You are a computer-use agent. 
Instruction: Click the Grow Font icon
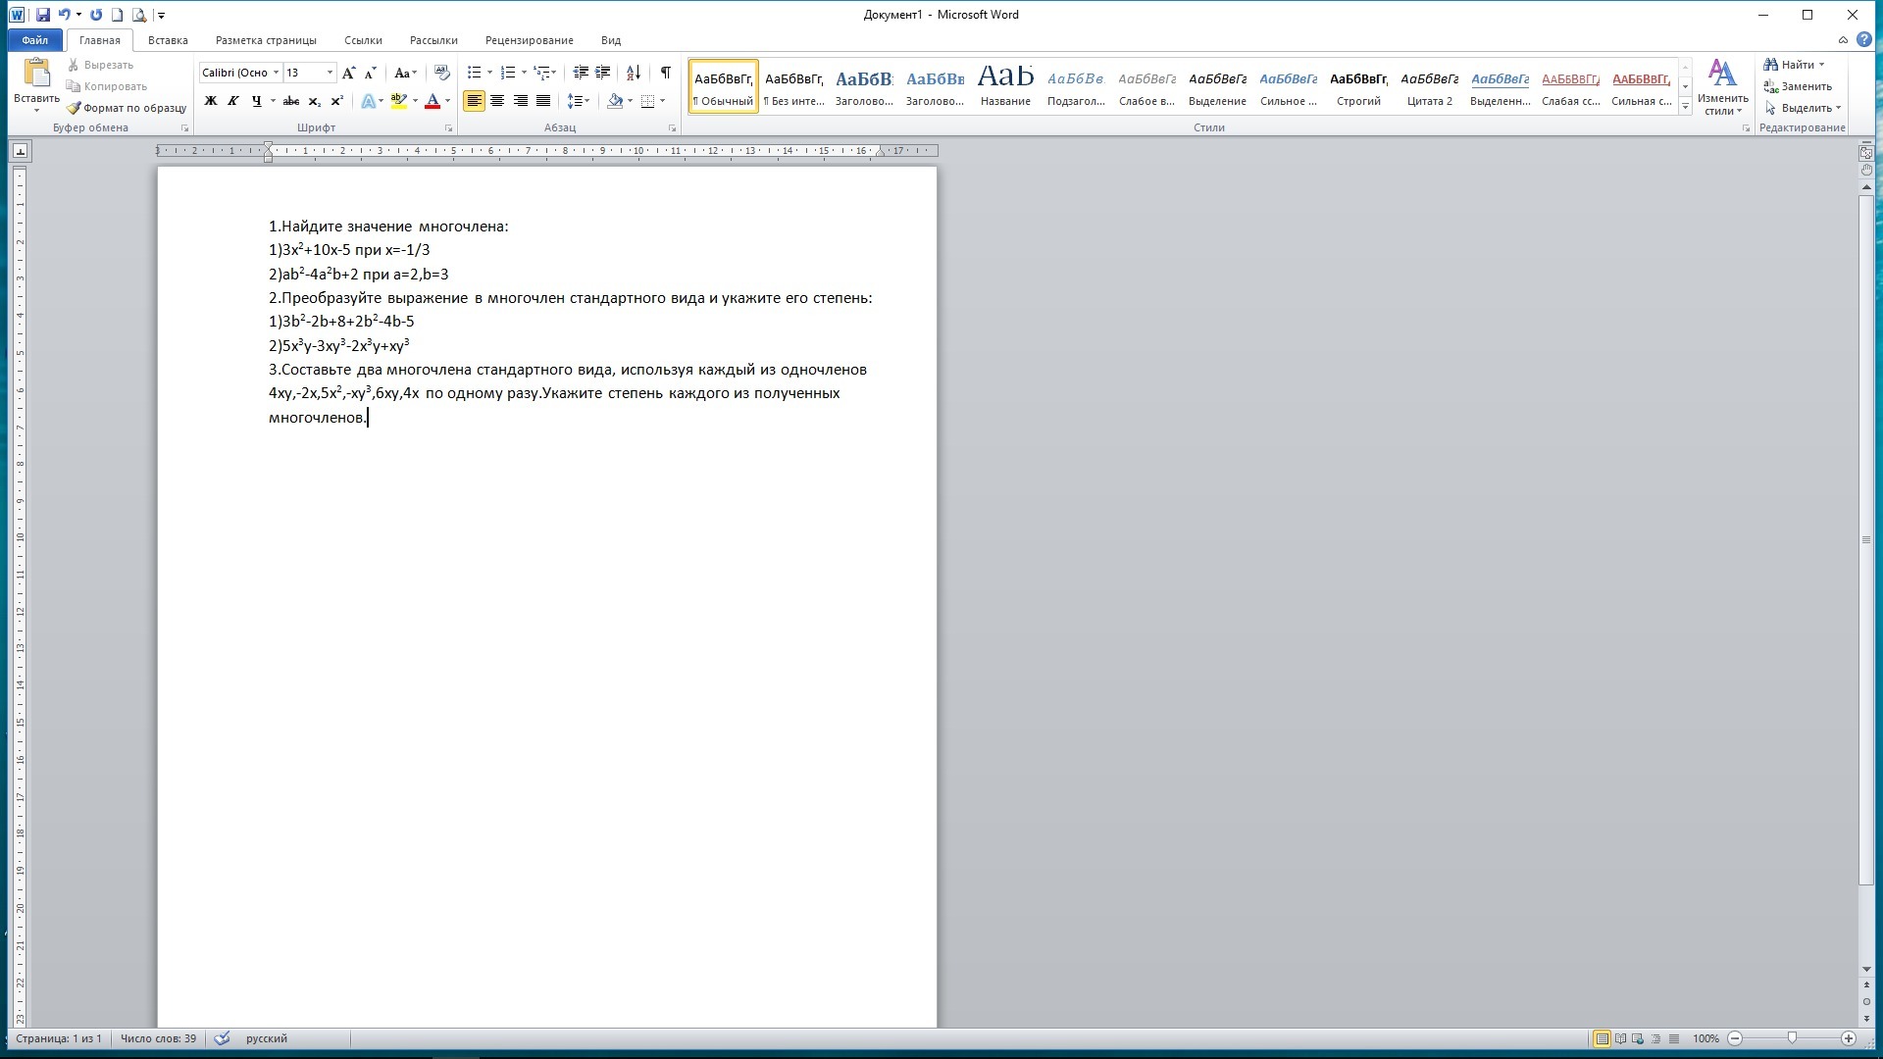(348, 73)
